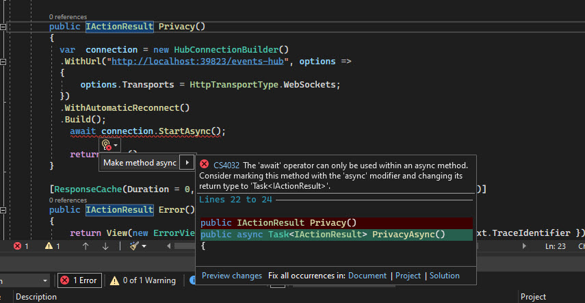This screenshot has height=303, width=585.
Task: Collapse the Privacy method outline
Action: click(x=4, y=27)
